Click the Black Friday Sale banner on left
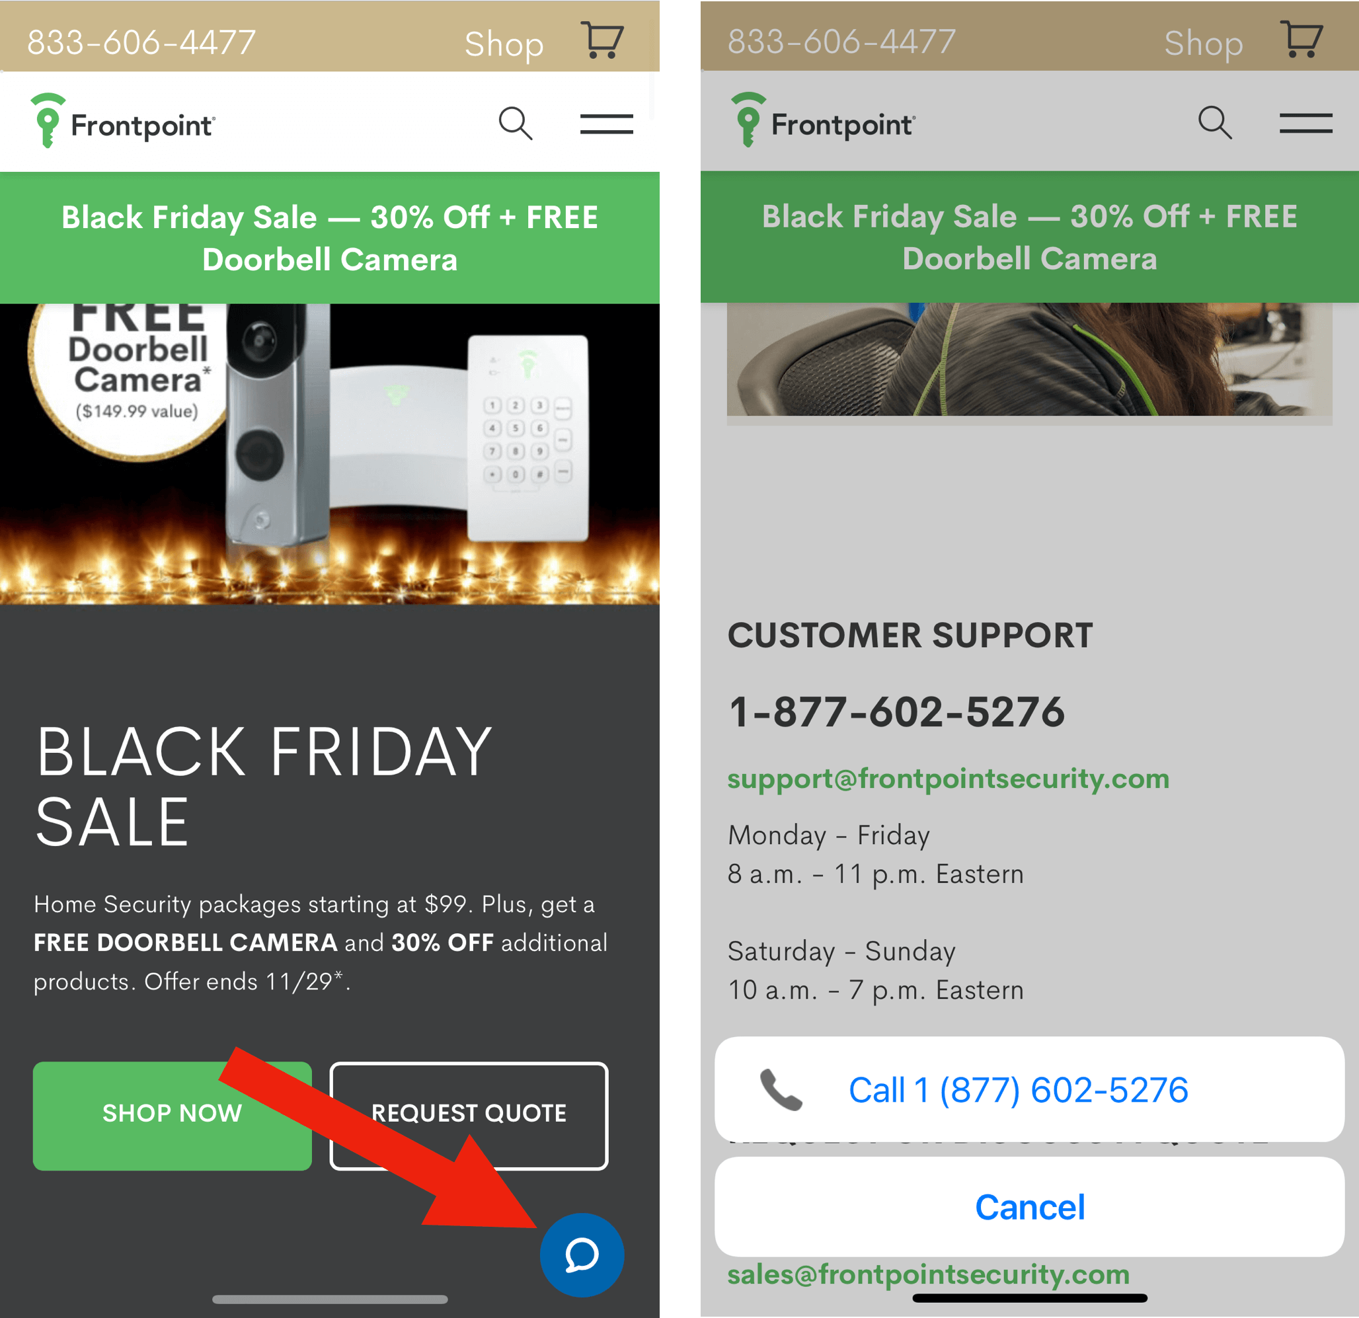 (329, 238)
